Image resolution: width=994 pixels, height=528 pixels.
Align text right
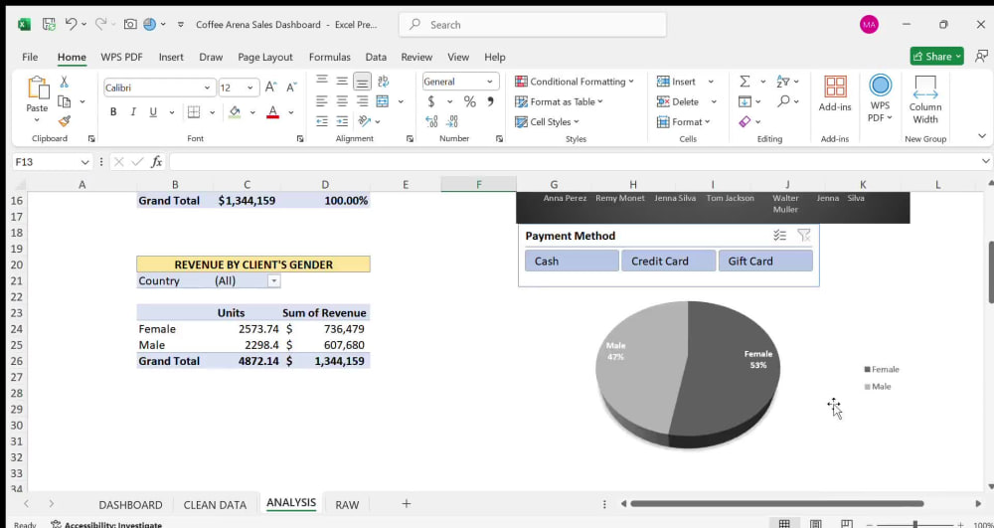click(x=362, y=101)
